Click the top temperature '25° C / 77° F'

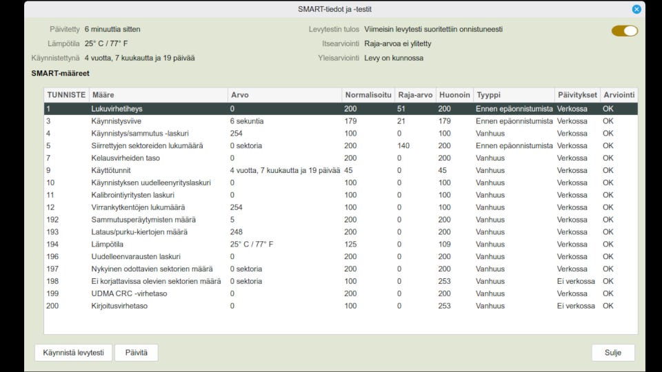[x=106, y=43]
